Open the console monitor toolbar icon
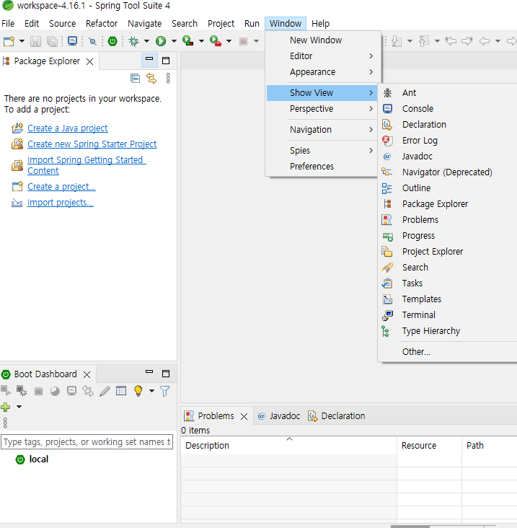The image size is (517, 528). [x=72, y=41]
